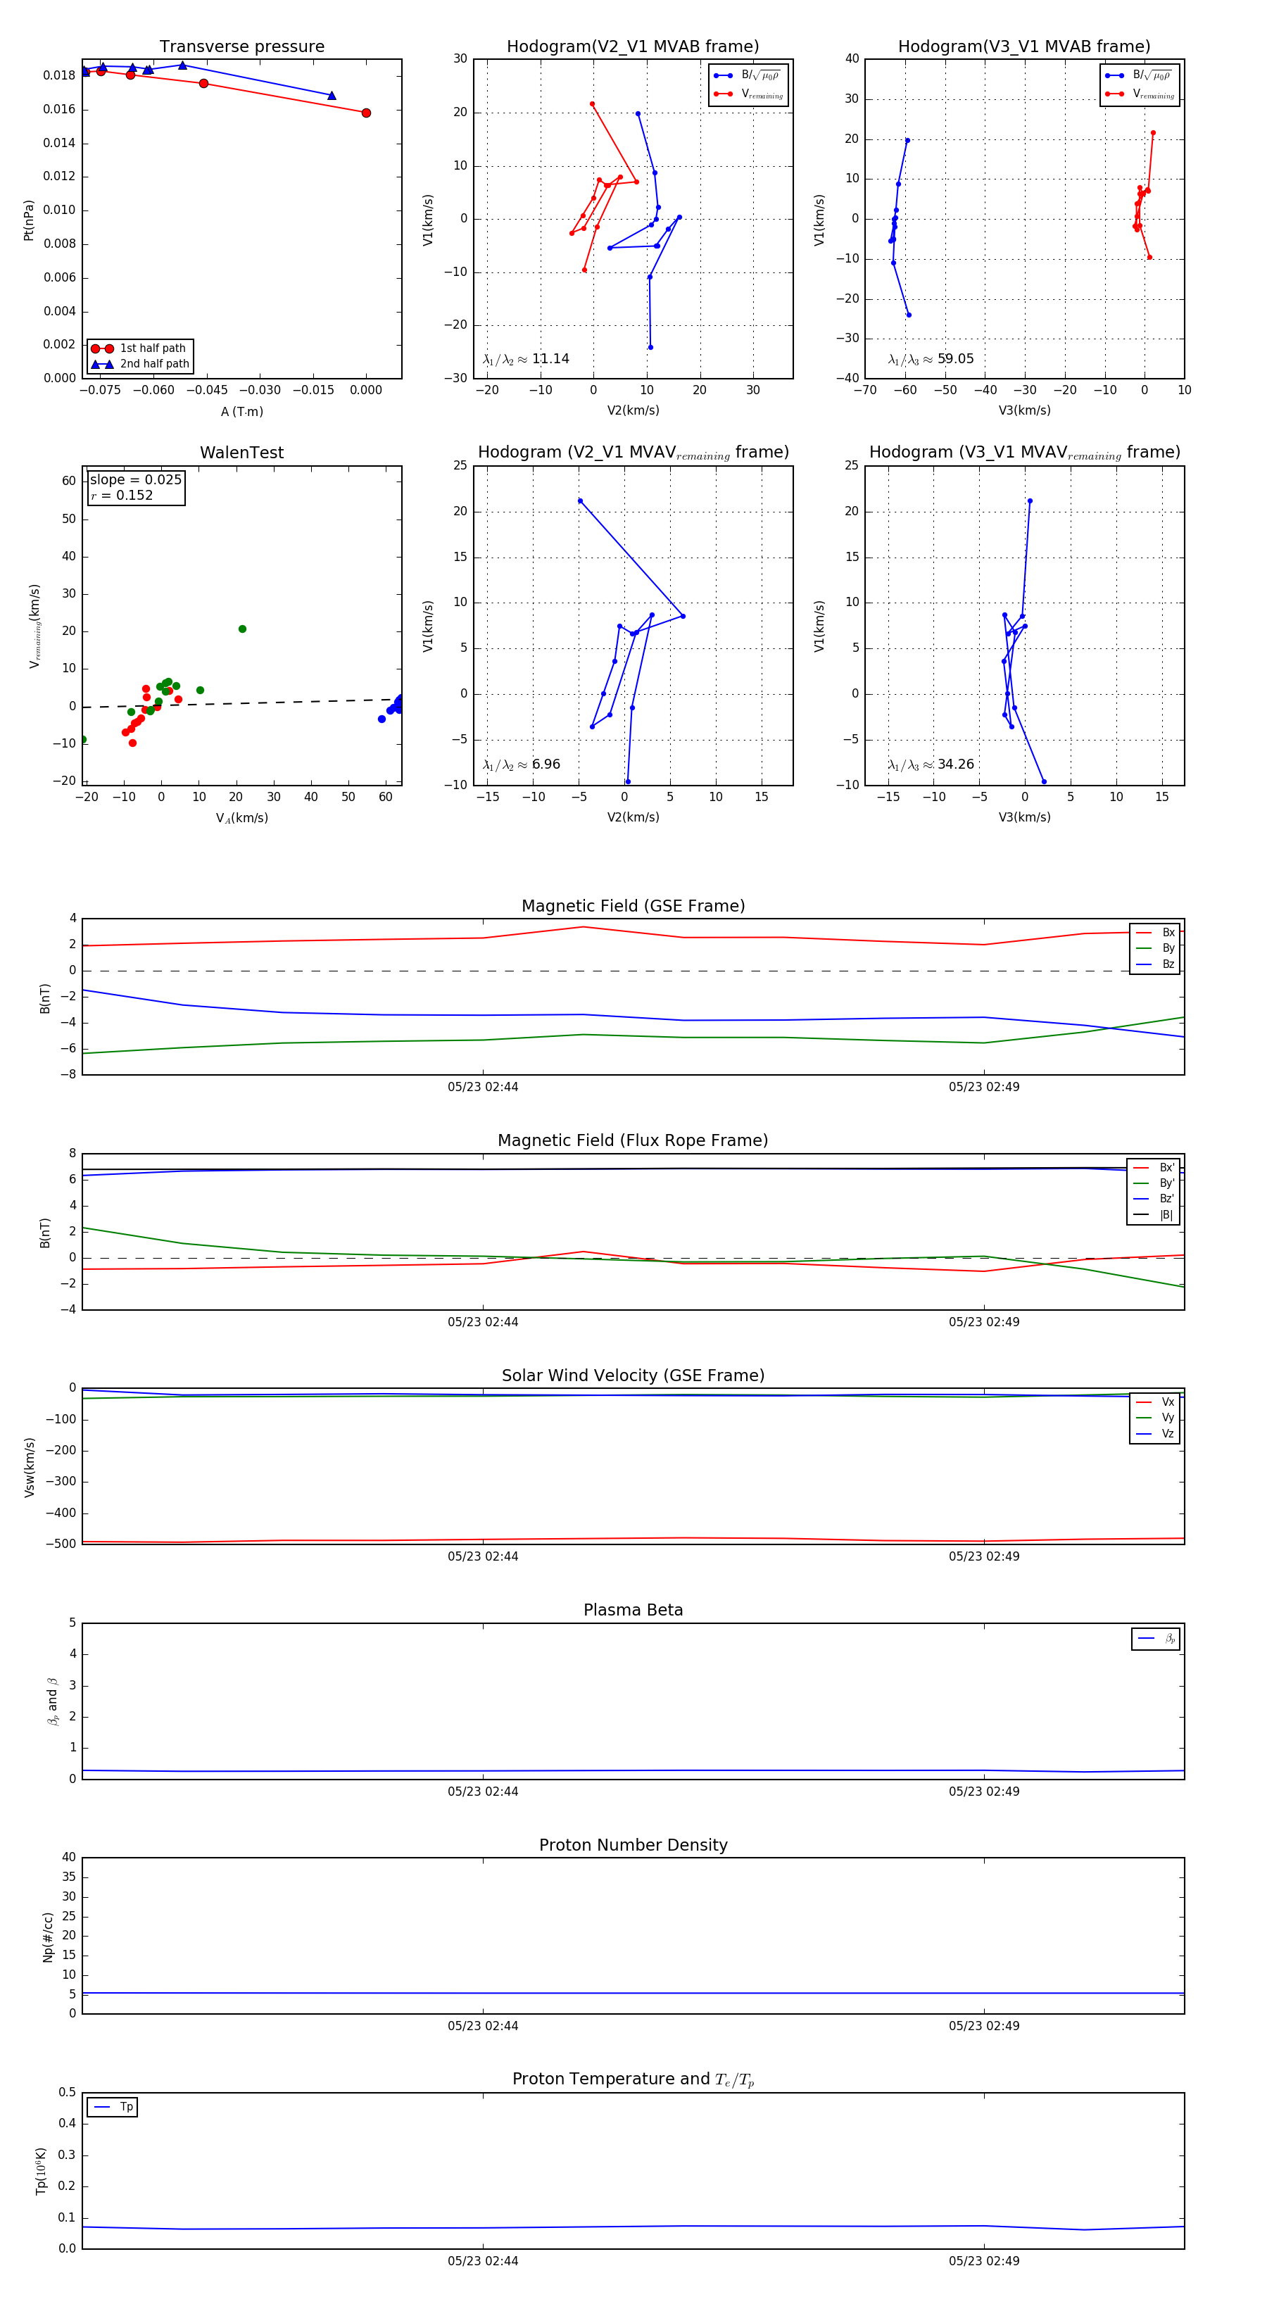Click the 'Vy' legend entry

(1156, 1418)
